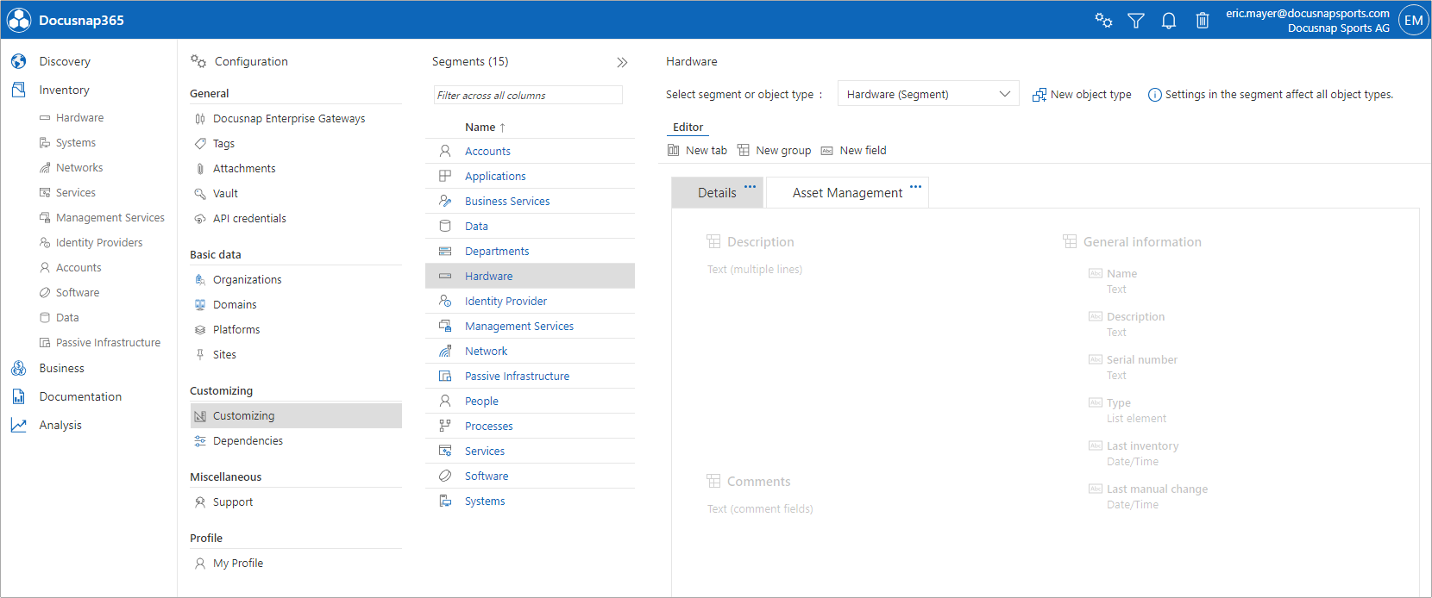The height and width of the screenshot is (598, 1432).
Task: Open the trash bin icon in header
Action: pyautogui.click(x=1203, y=20)
